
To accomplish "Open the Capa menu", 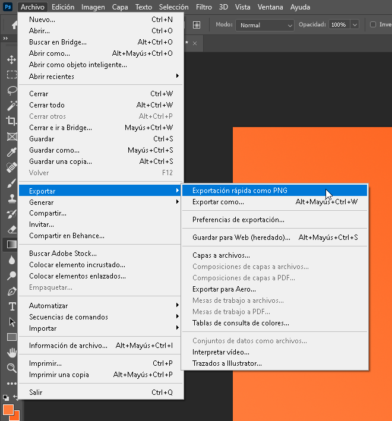I will tap(120, 7).
